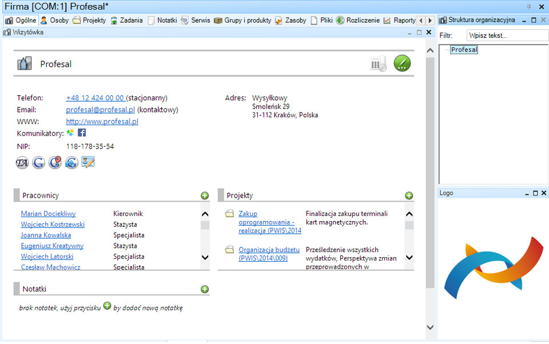Click the colorful star communicator icon
Viewport: 549px width, 344px height.
70,133
